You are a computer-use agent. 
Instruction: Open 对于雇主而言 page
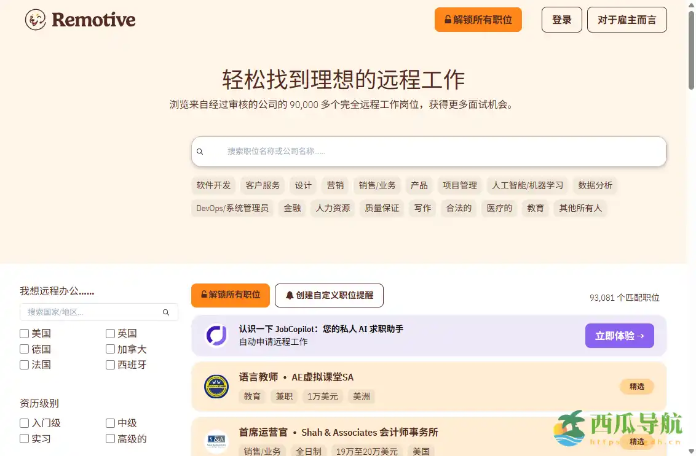pyautogui.click(x=627, y=19)
